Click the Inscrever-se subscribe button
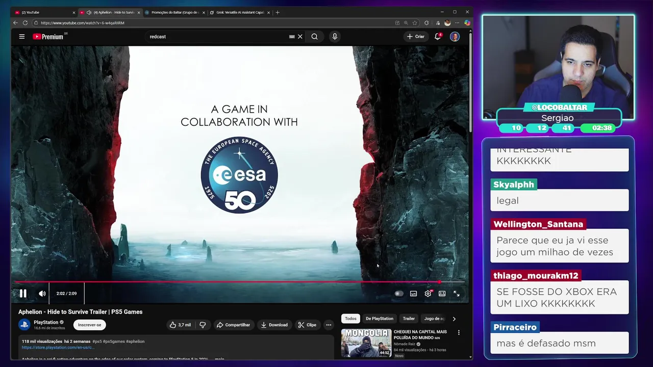Viewport: 653px width, 367px height. pos(90,325)
